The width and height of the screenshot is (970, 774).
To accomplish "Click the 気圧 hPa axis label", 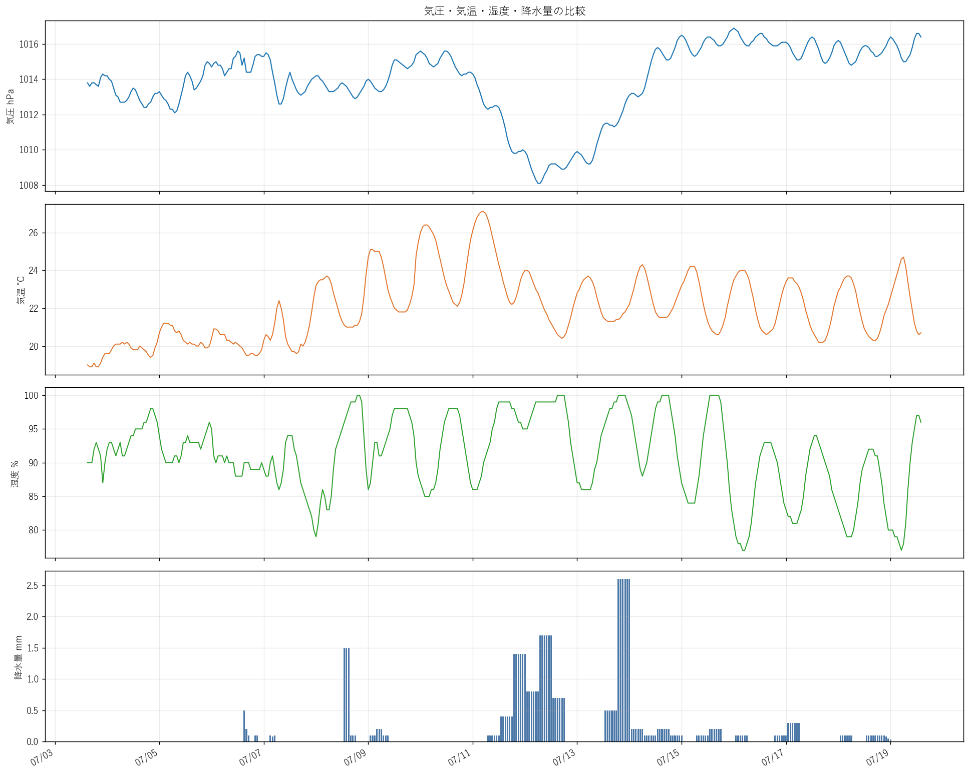I will 11,107.
